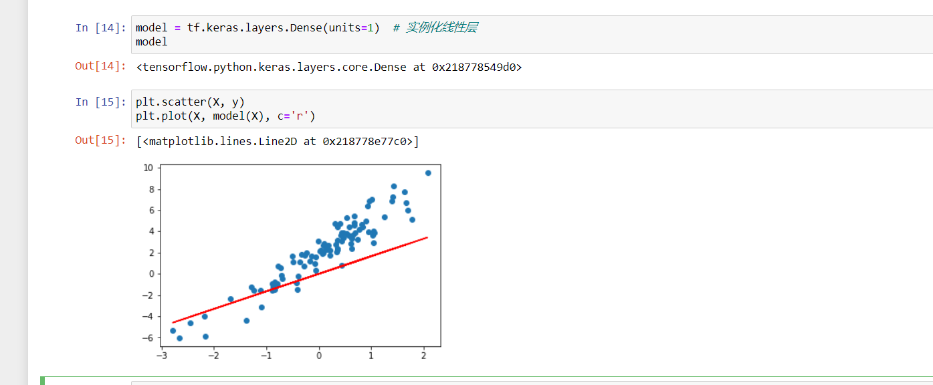933x385 pixels.
Task: Click the Out[14] prompt area
Action: pyautogui.click(x=100, y=66)
